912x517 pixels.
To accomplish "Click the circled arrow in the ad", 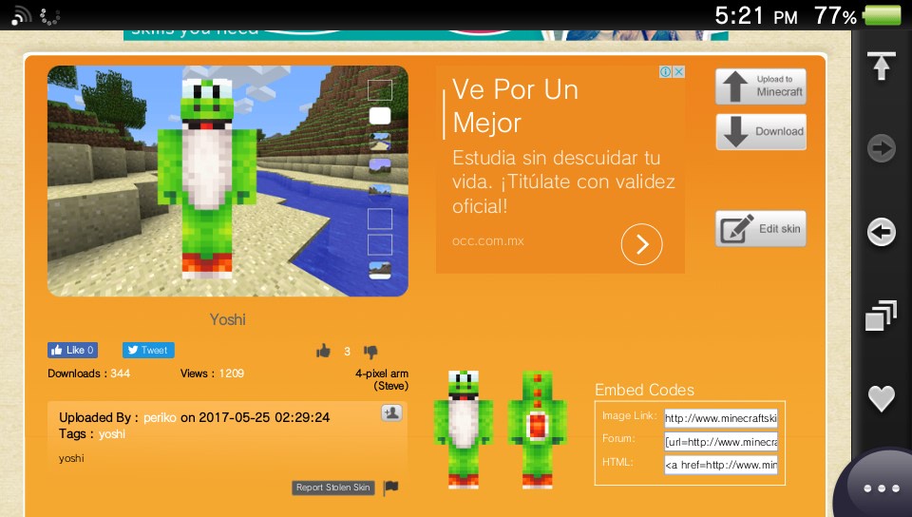I will [641, 244].
